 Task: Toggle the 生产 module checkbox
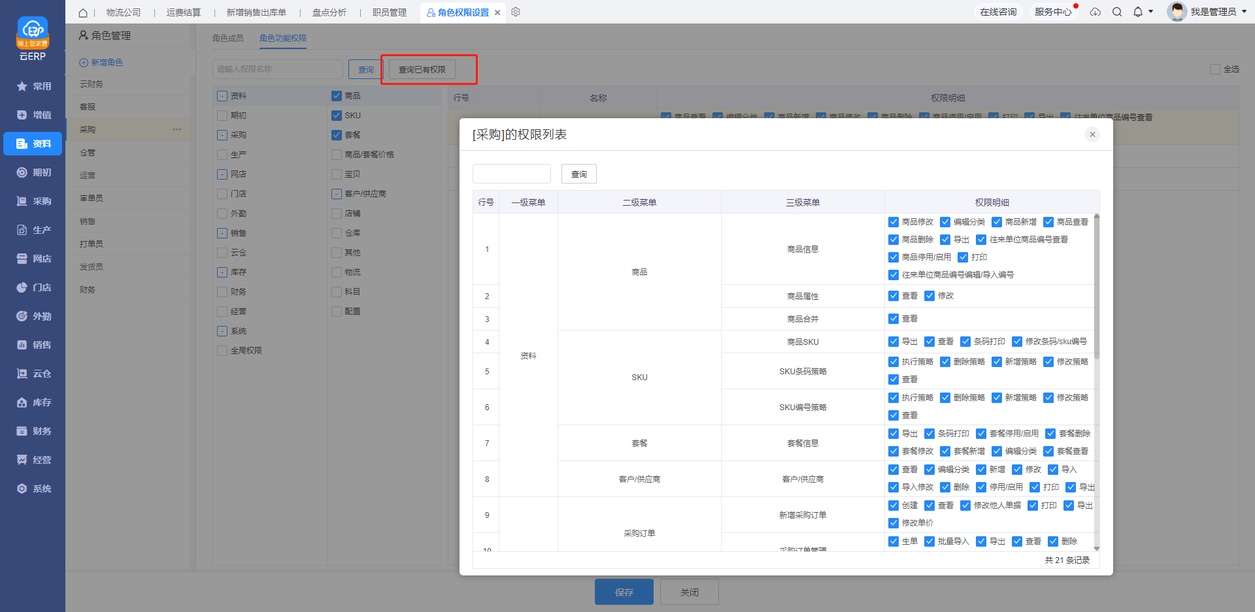point(222,155)
